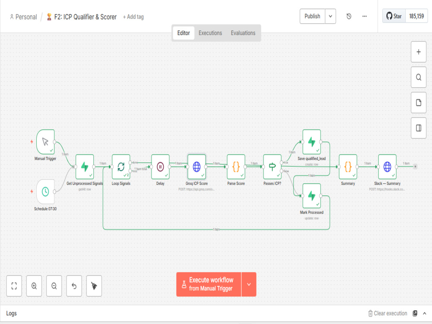This screenshot has width=432, height=324.
Task: Click the 185,159 star count
Action: pos(416,16)
